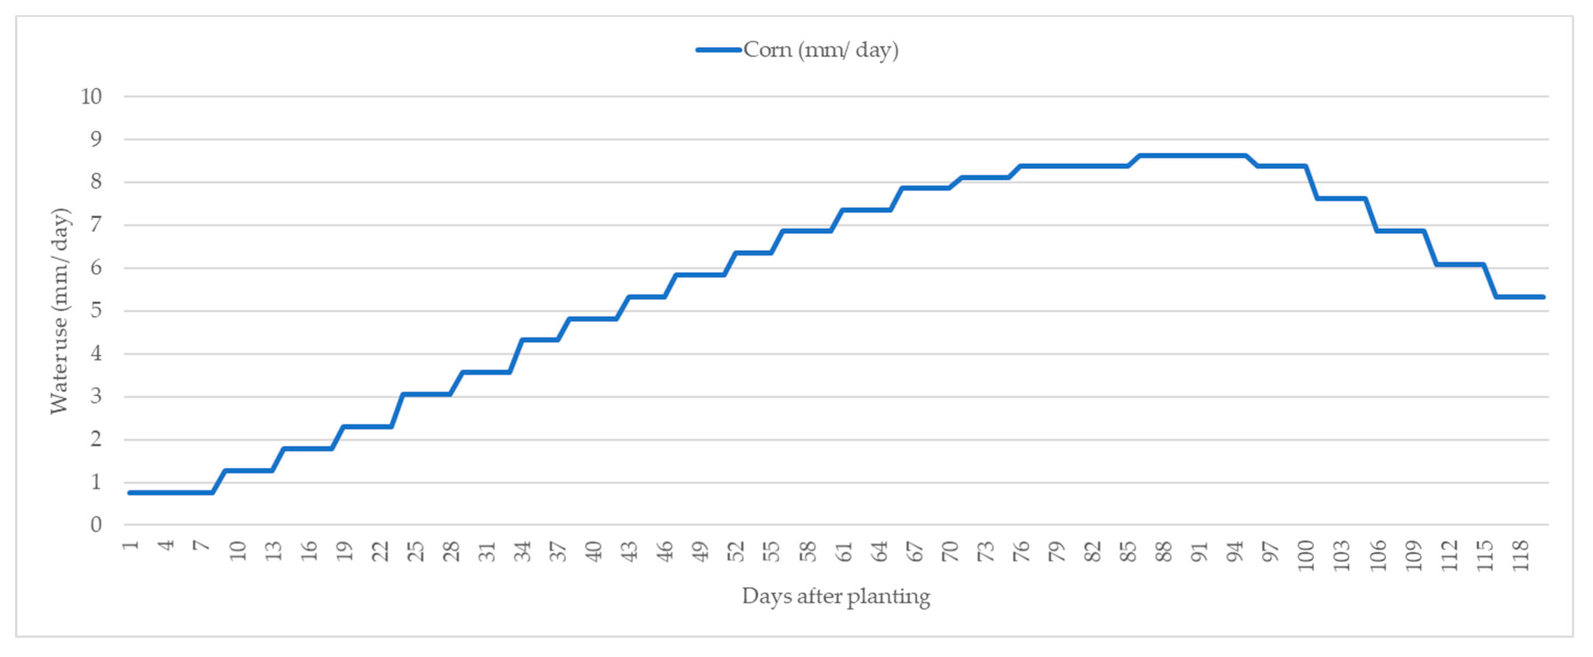Click the corn line's highest plateau segment
The width and height of the screenshot is (1593, 657).
[x=1192, y=156]
